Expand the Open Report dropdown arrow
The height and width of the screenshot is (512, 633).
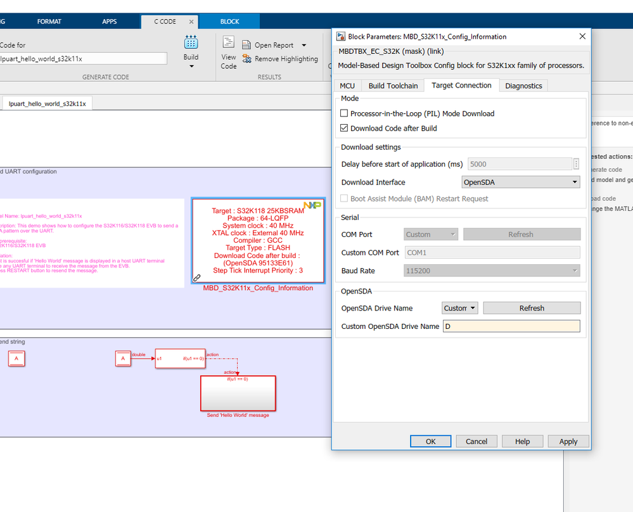[304, 45]
